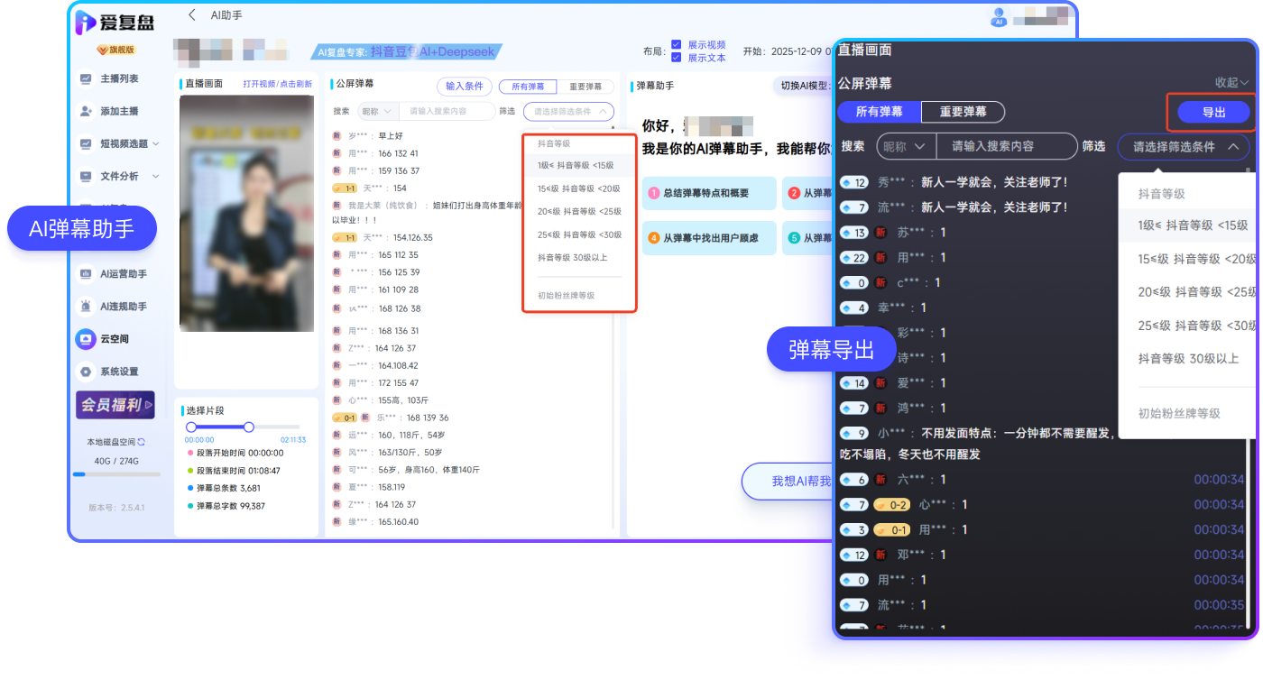Expand the 文件分析 sidebar submenu

pyautogui.click(x=155, y=176)
